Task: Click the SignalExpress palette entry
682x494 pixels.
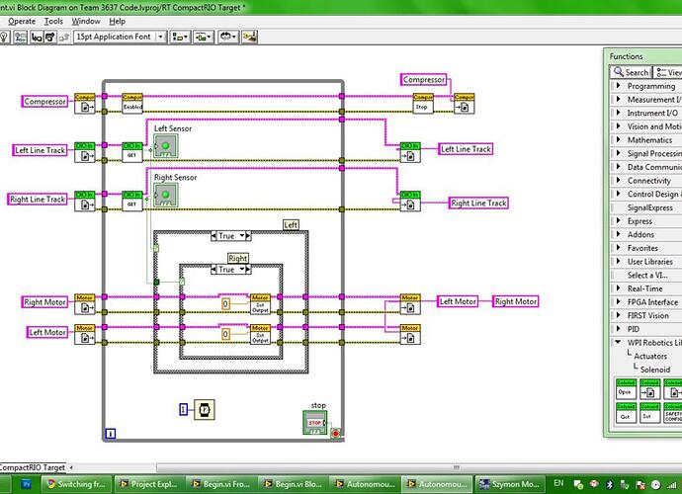Action: coord(649,207)
